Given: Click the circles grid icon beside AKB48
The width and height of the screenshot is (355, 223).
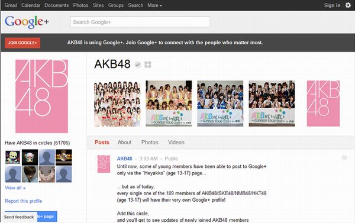Looking at the screenshot, I should tap(148, 64).
